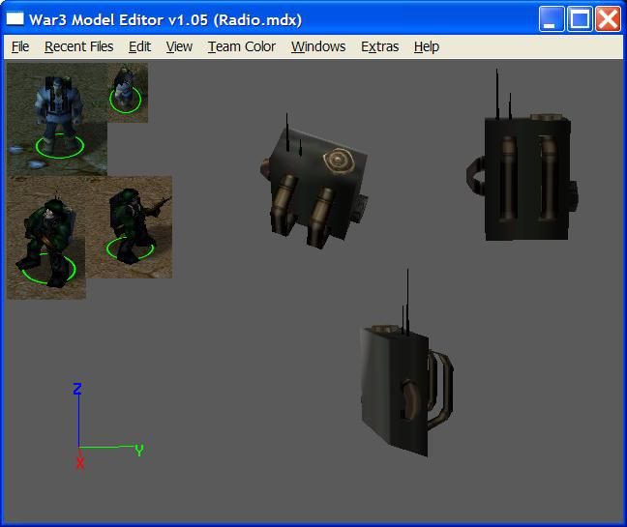The height and width of the screenshot is (527, 627).
Task: Open the Extras menu
Action: coord(379,46)
